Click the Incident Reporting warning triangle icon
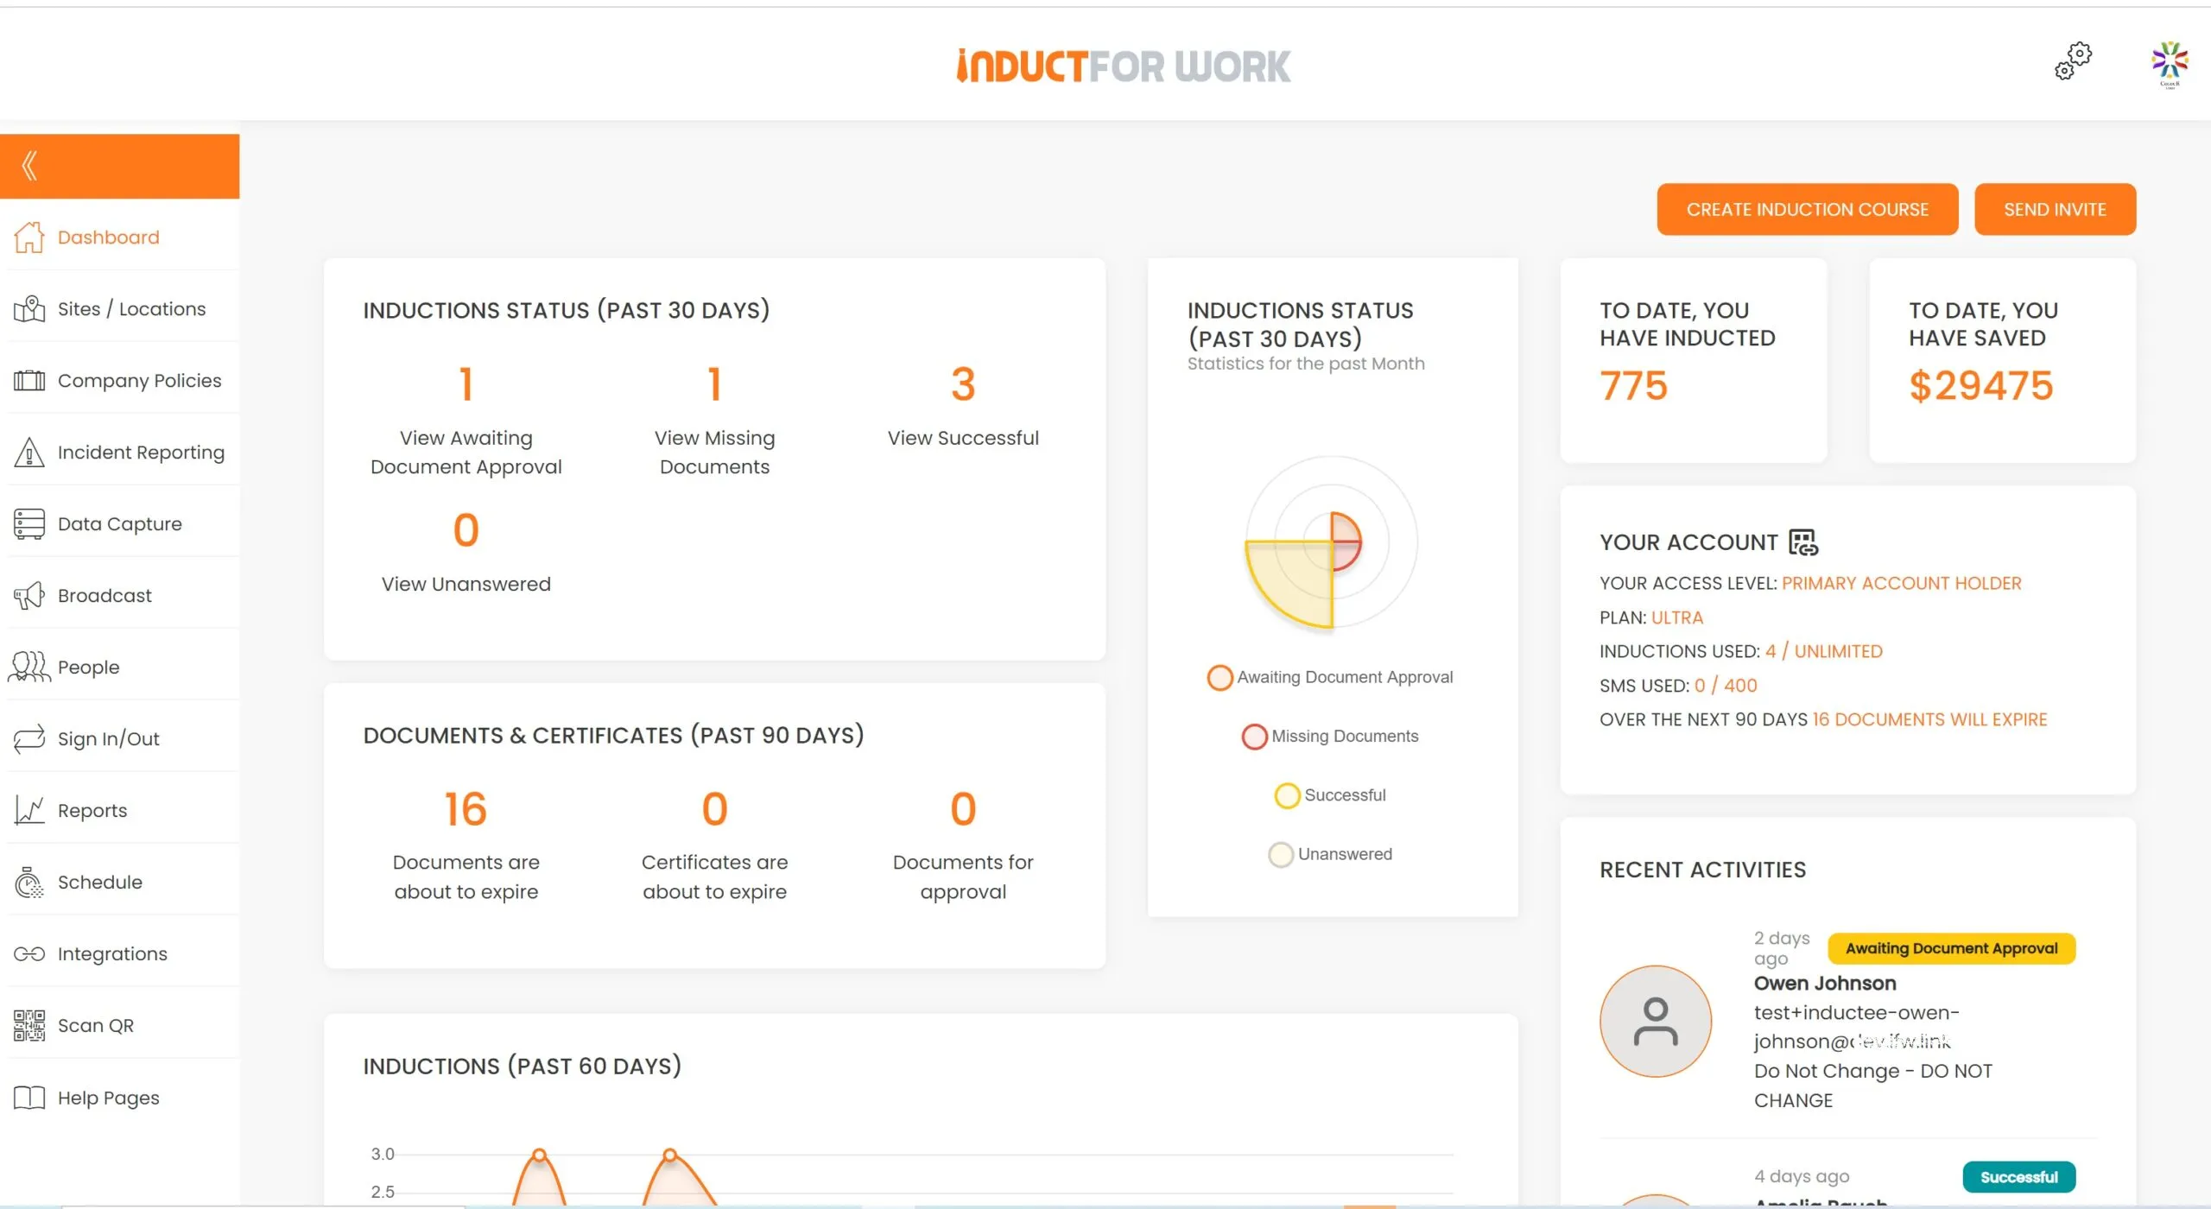 click(x=29, y=452)
